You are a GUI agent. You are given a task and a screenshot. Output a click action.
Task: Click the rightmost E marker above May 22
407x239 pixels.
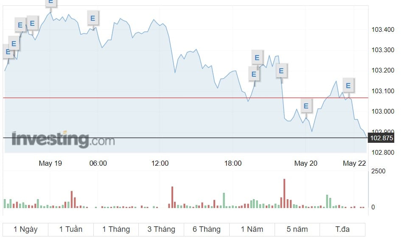tap(348, 86)
